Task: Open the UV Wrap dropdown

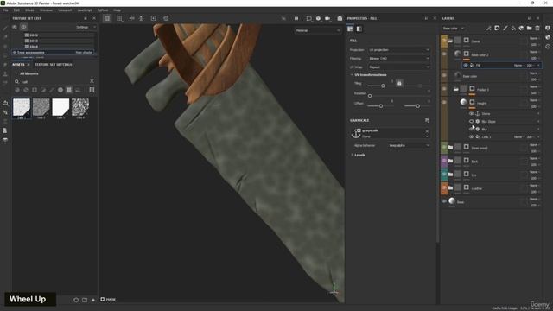Action: 399,67
